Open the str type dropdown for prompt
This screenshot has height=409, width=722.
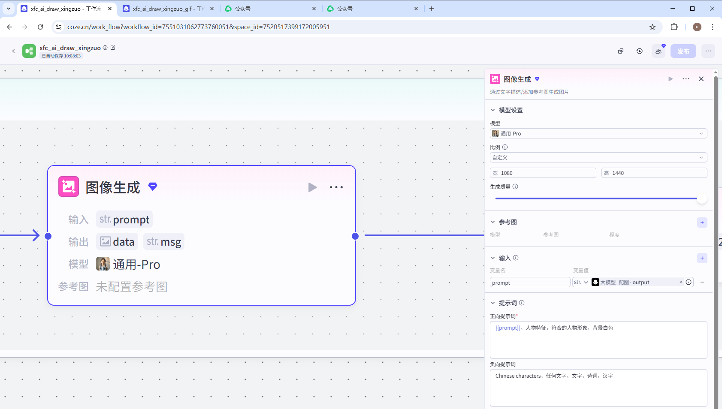(581, 282)
